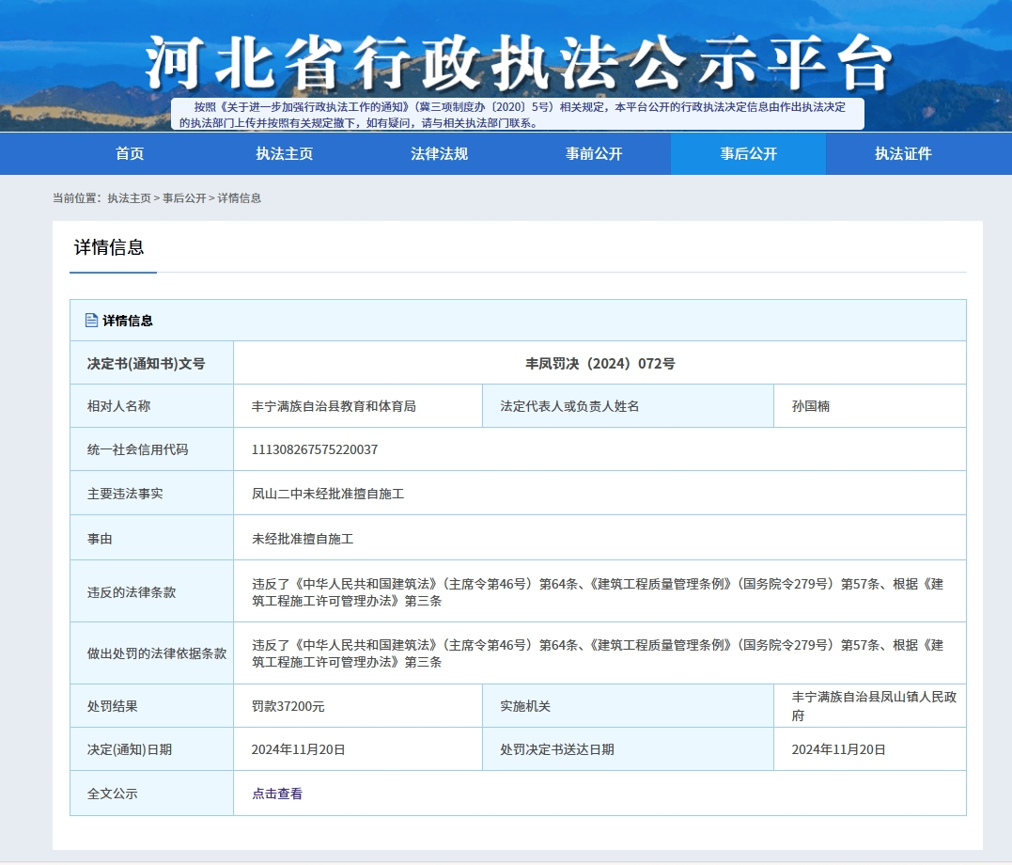1012x865 pixels.
Task: Click 执法主页 in the breadcrumb trail
Action: click(x=129, y=198)
